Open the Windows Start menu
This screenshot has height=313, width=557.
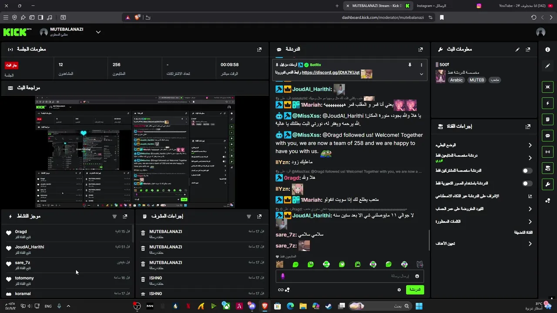pyautogui.click(x=419, y=306)
